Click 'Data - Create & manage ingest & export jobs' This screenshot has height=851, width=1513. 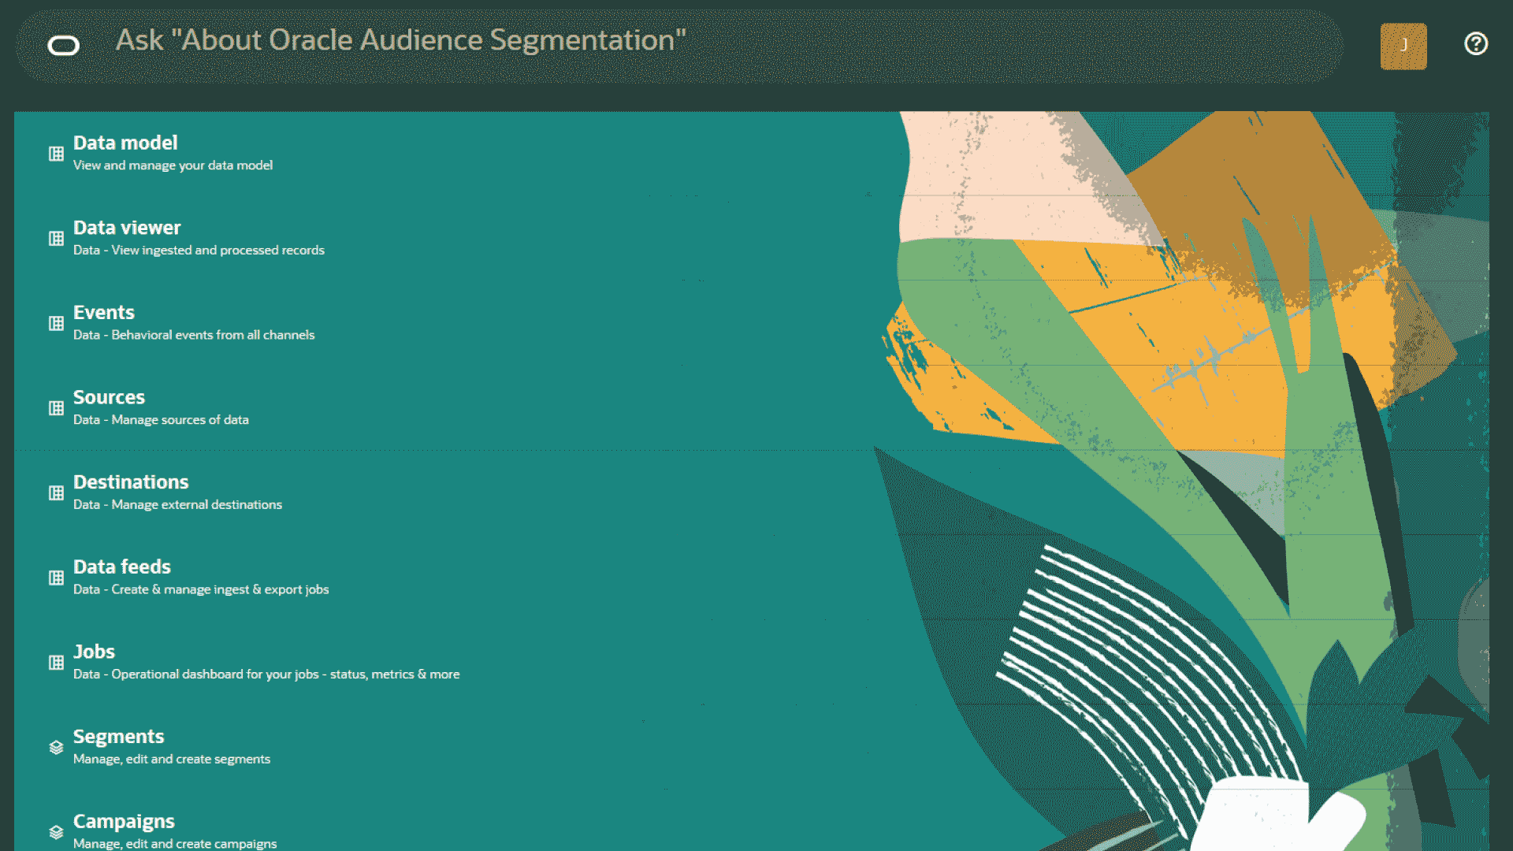[201, 589]
